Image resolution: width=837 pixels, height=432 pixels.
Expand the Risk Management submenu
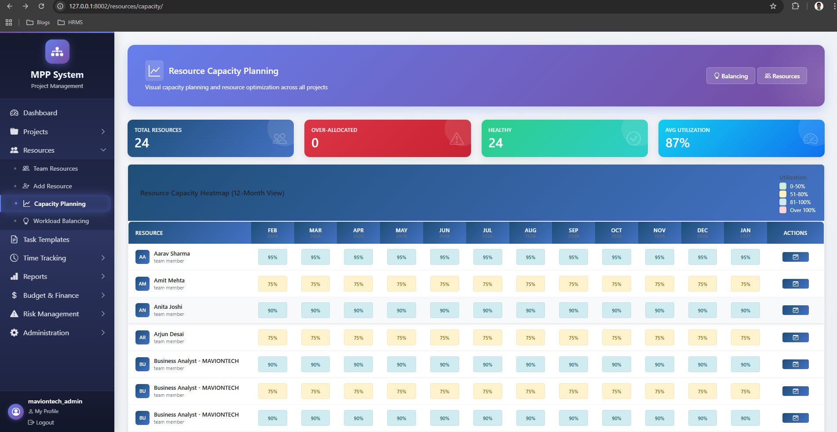pyautogui.click(x=103, y=314)
